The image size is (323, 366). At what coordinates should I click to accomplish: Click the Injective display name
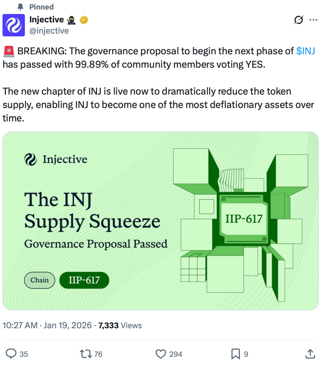(x=46, y=19)
